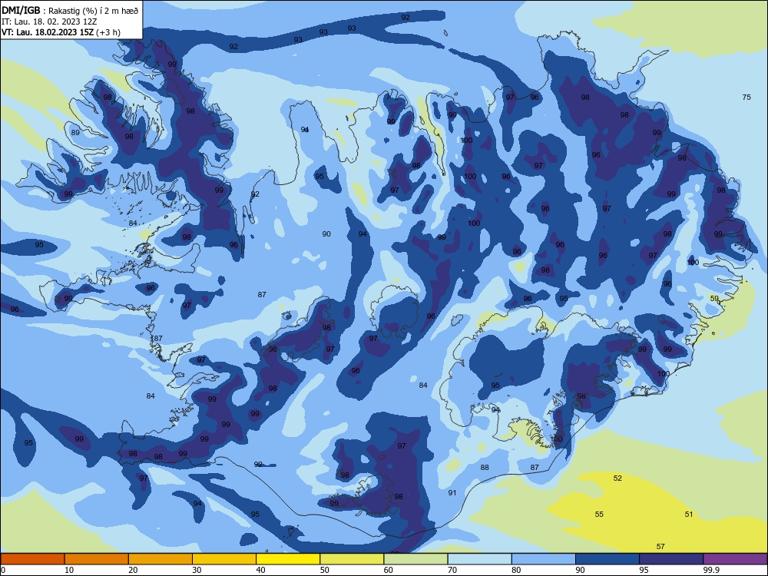Click the purple 99.9+ legend swatch

[735, 559]
